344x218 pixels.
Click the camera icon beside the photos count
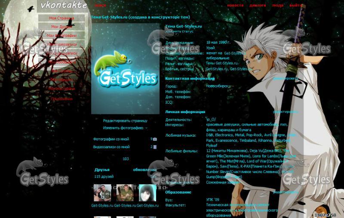click(155, 139)
